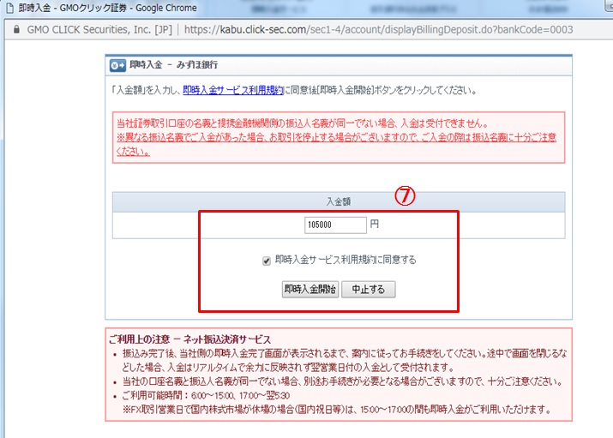
Task: Click the GMO CLICK Securities, Inc. [JP] certificate label
Action: 99,30
